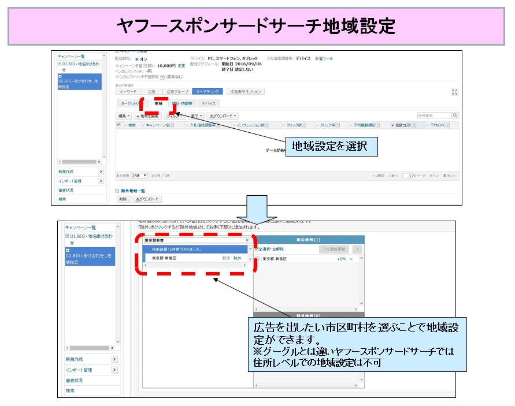This screenshot has height=406, width=515.
Task: Switch to the 広告グループ tab
Action: [177, 92]
